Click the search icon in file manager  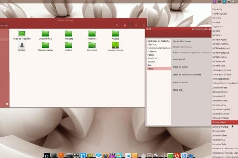coord(117,25)
